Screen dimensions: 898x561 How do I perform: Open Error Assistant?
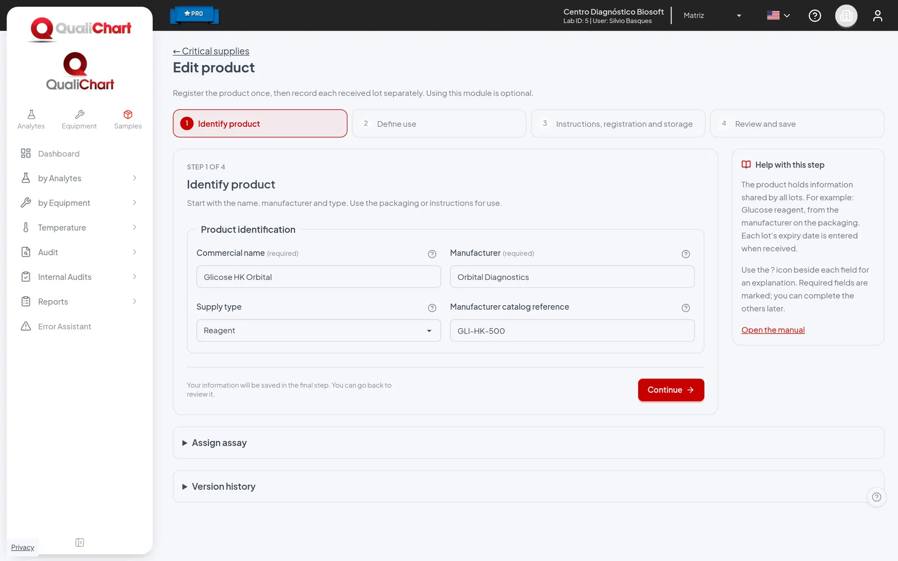pos(79,327)
